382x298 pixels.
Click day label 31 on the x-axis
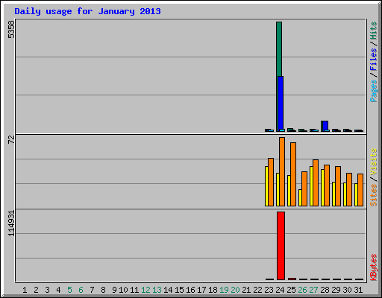coord(358,290)
